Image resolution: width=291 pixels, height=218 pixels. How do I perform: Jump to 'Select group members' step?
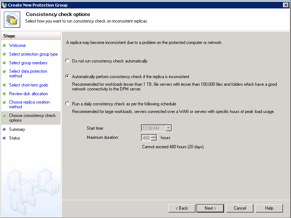pos(28,63)
